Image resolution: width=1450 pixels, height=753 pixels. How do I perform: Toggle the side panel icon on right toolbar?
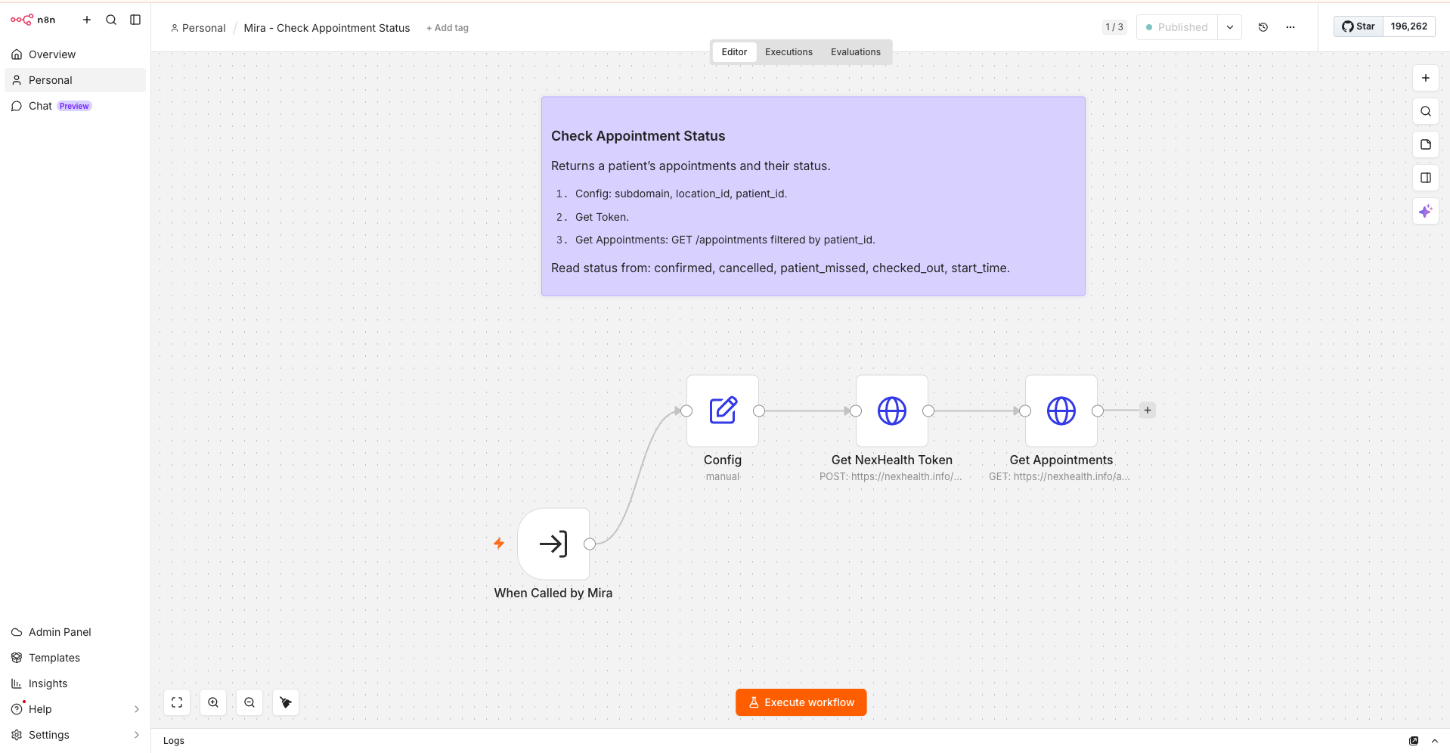[1426, 178]
